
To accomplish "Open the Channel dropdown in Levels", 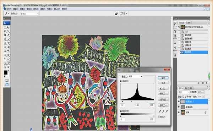I will [x=136, y=76].
